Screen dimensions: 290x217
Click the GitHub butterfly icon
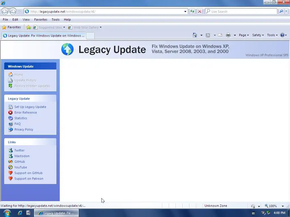click(x=10, y=162)
